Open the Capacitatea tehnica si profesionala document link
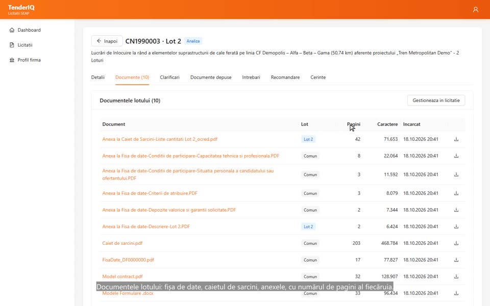This screenshot has height=306, width=490. [x=190, y=156]
